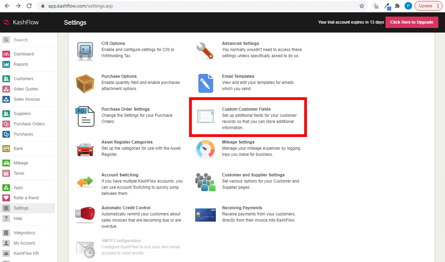Open My Account in the sidebar menu

[x=24, y=243]
